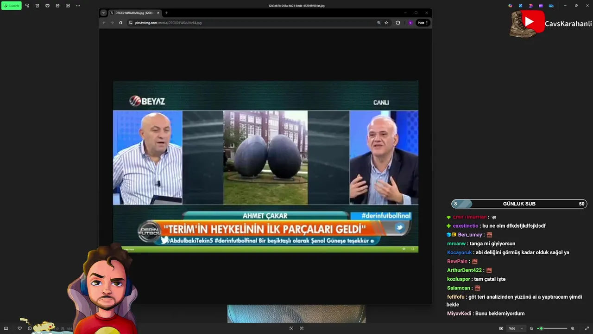593x334 pixels.
Task: Click the cartoon streamer avatar with headphones
Action: pos(106,289)
